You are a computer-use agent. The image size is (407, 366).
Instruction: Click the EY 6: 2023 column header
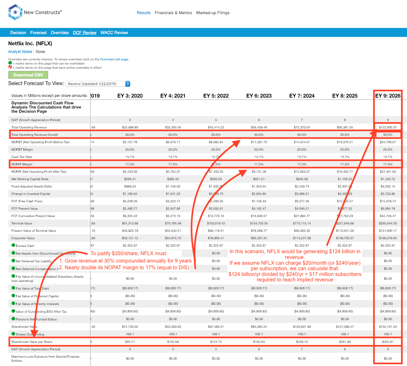click(x=259, y=96)
